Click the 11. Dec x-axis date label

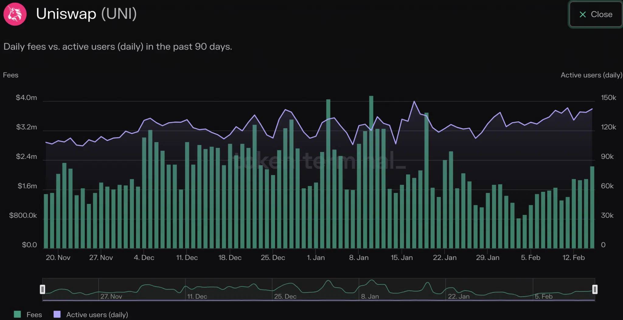coord(187,258)
